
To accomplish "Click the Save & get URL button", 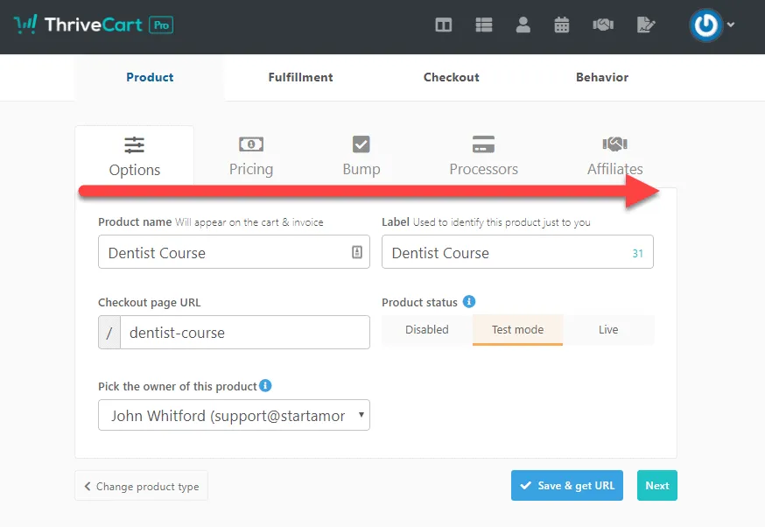I will (567, 485).
